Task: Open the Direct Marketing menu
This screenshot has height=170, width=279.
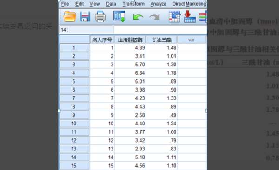Action: click(x=189, y=4)
